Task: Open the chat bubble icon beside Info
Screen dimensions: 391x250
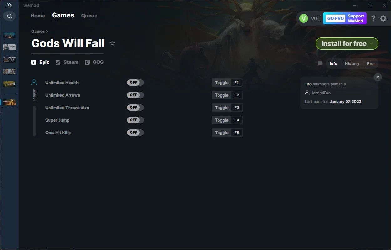Action: point(320,63)
